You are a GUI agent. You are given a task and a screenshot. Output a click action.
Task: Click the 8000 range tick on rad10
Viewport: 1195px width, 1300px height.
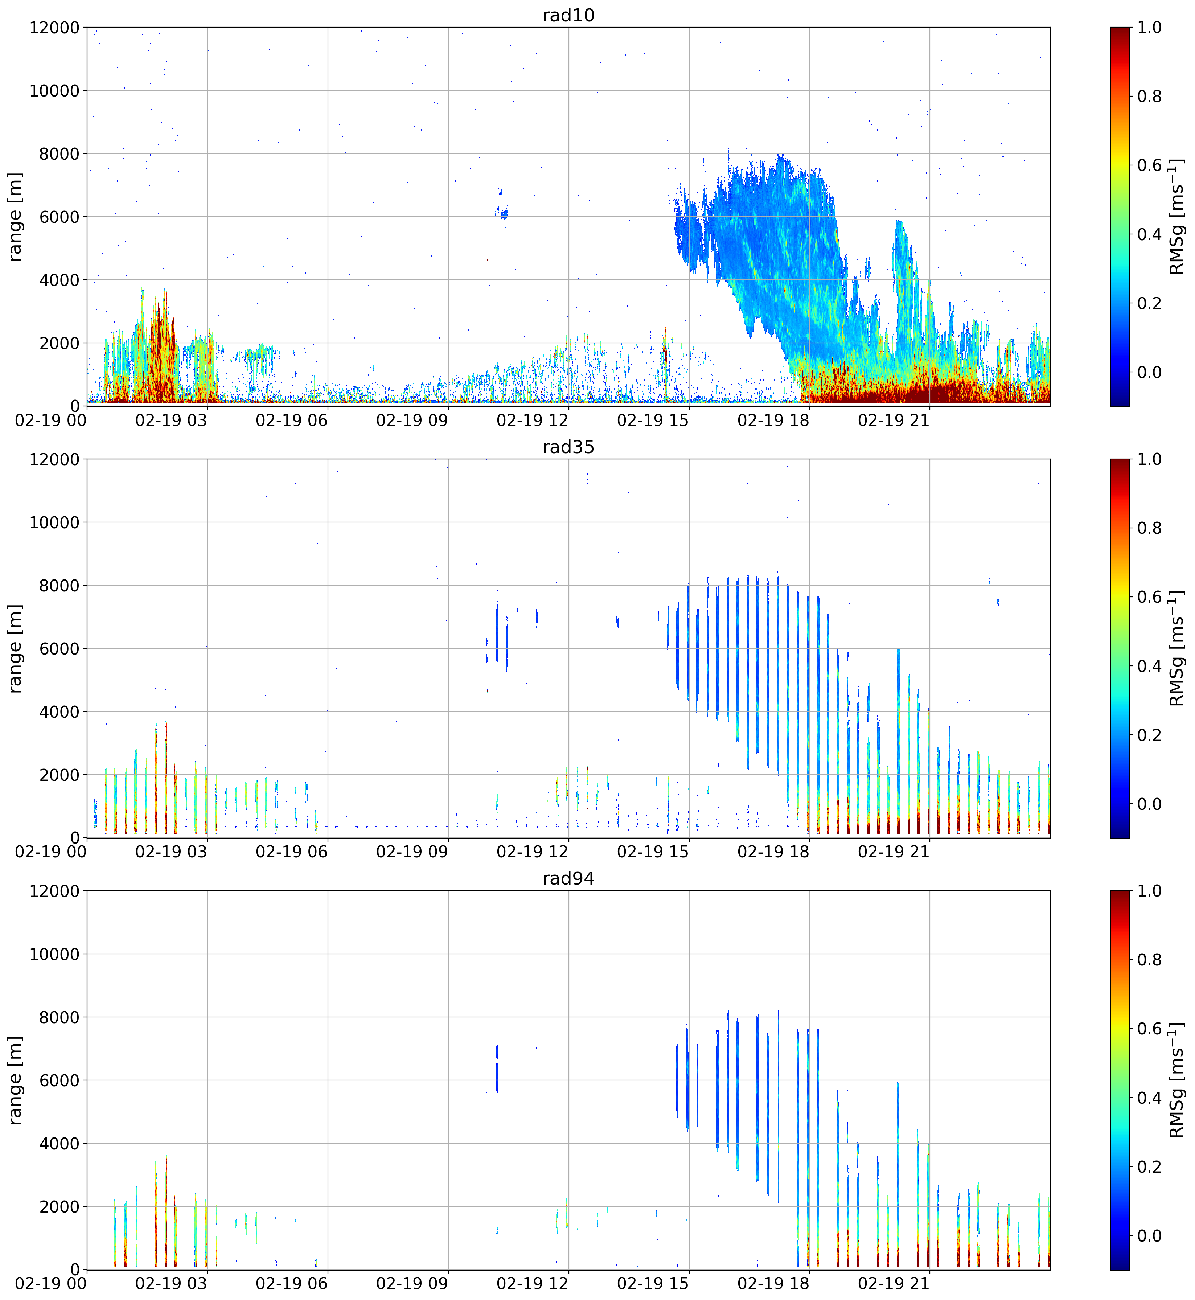59,154
